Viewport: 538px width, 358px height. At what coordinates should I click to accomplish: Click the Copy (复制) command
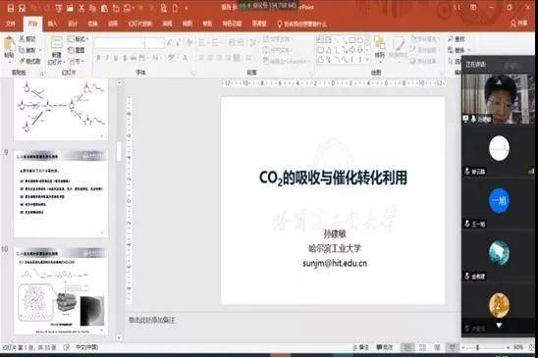pyautogui.click(x=27, y=50)
